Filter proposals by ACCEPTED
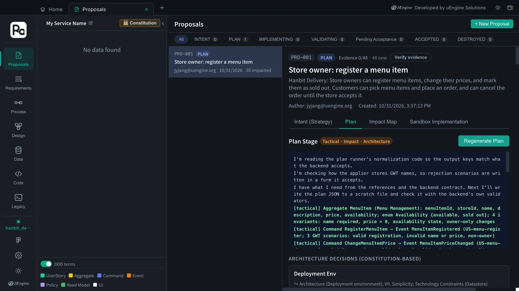519x291 pixels. 431,39
